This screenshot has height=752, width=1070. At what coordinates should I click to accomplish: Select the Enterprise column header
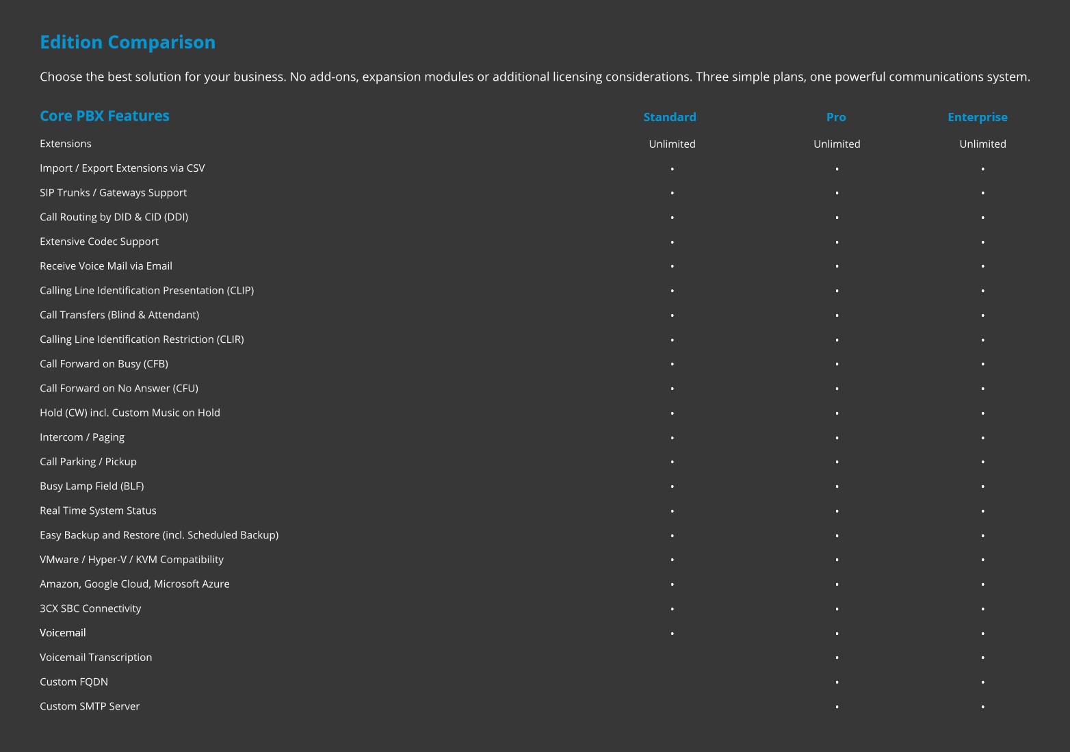coord(977,117)
